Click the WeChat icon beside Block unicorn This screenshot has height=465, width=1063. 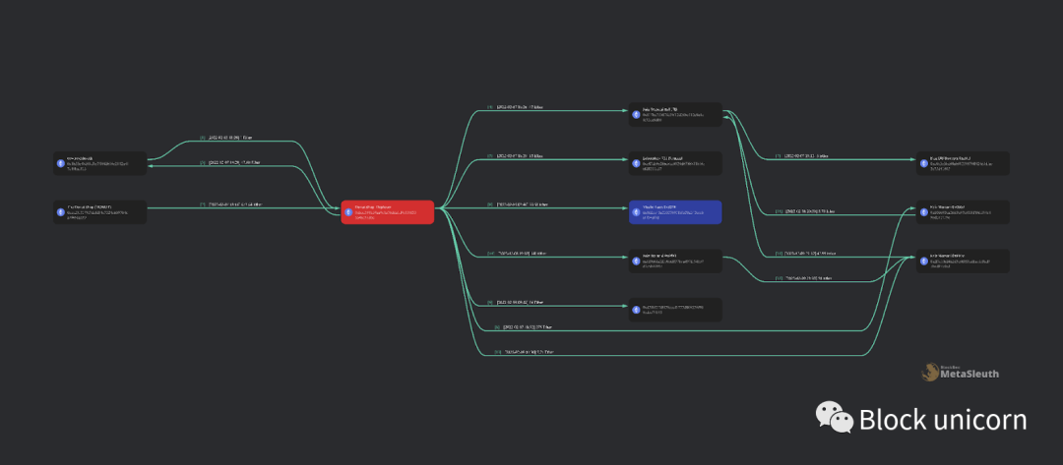click(x=834, y=417)
